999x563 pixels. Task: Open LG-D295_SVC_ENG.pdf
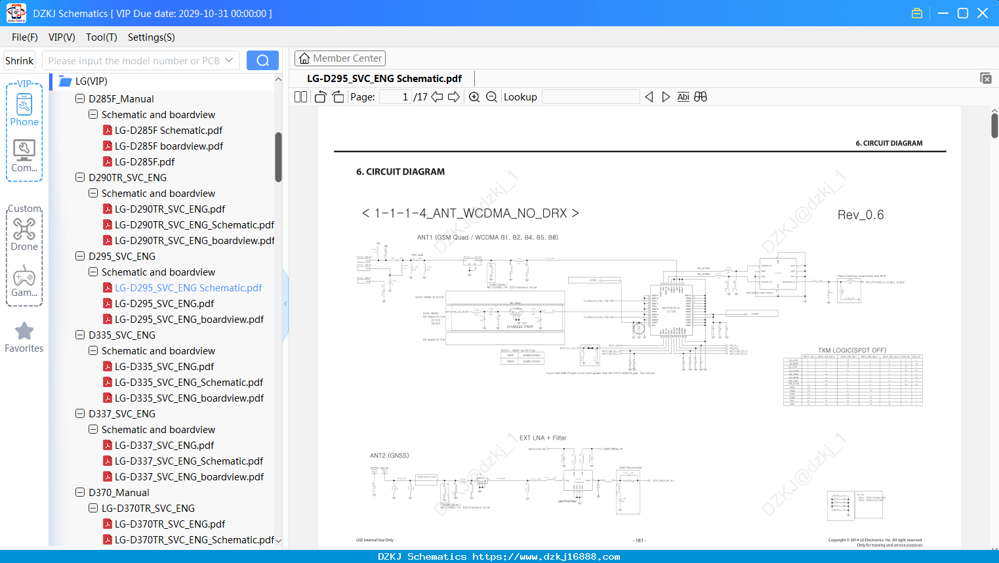164,303
